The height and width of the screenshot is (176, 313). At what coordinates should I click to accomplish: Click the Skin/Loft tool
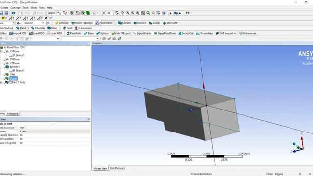click(170, 23)
